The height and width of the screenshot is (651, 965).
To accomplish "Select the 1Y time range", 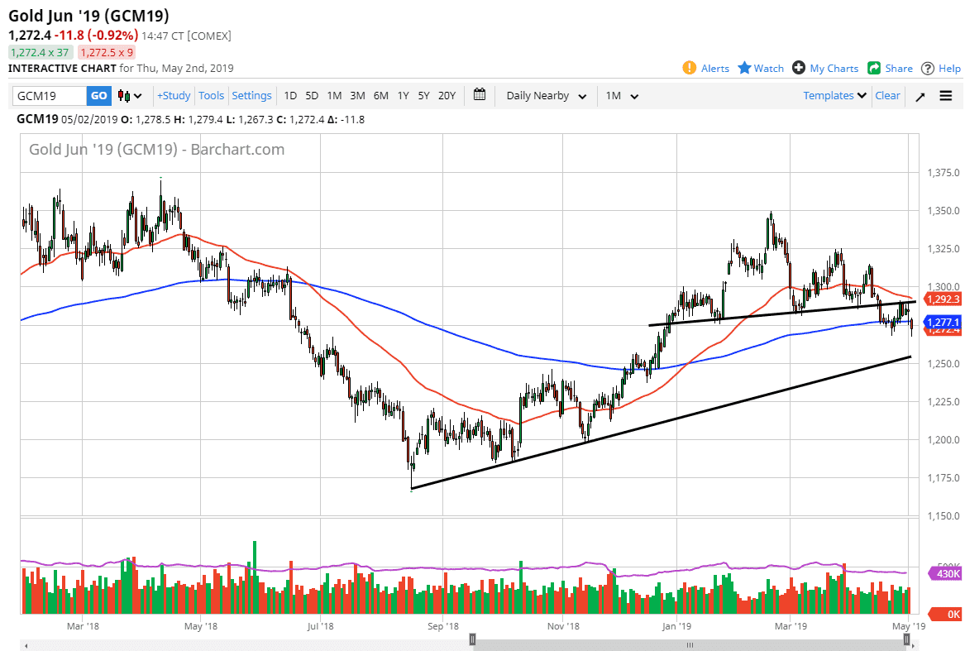I will click(403, 95).
